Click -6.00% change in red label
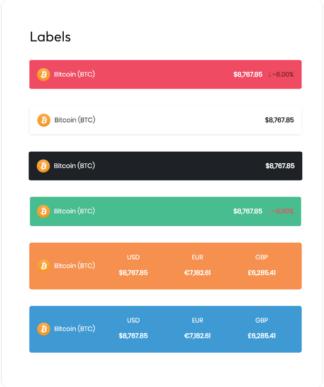 point(283,75)
